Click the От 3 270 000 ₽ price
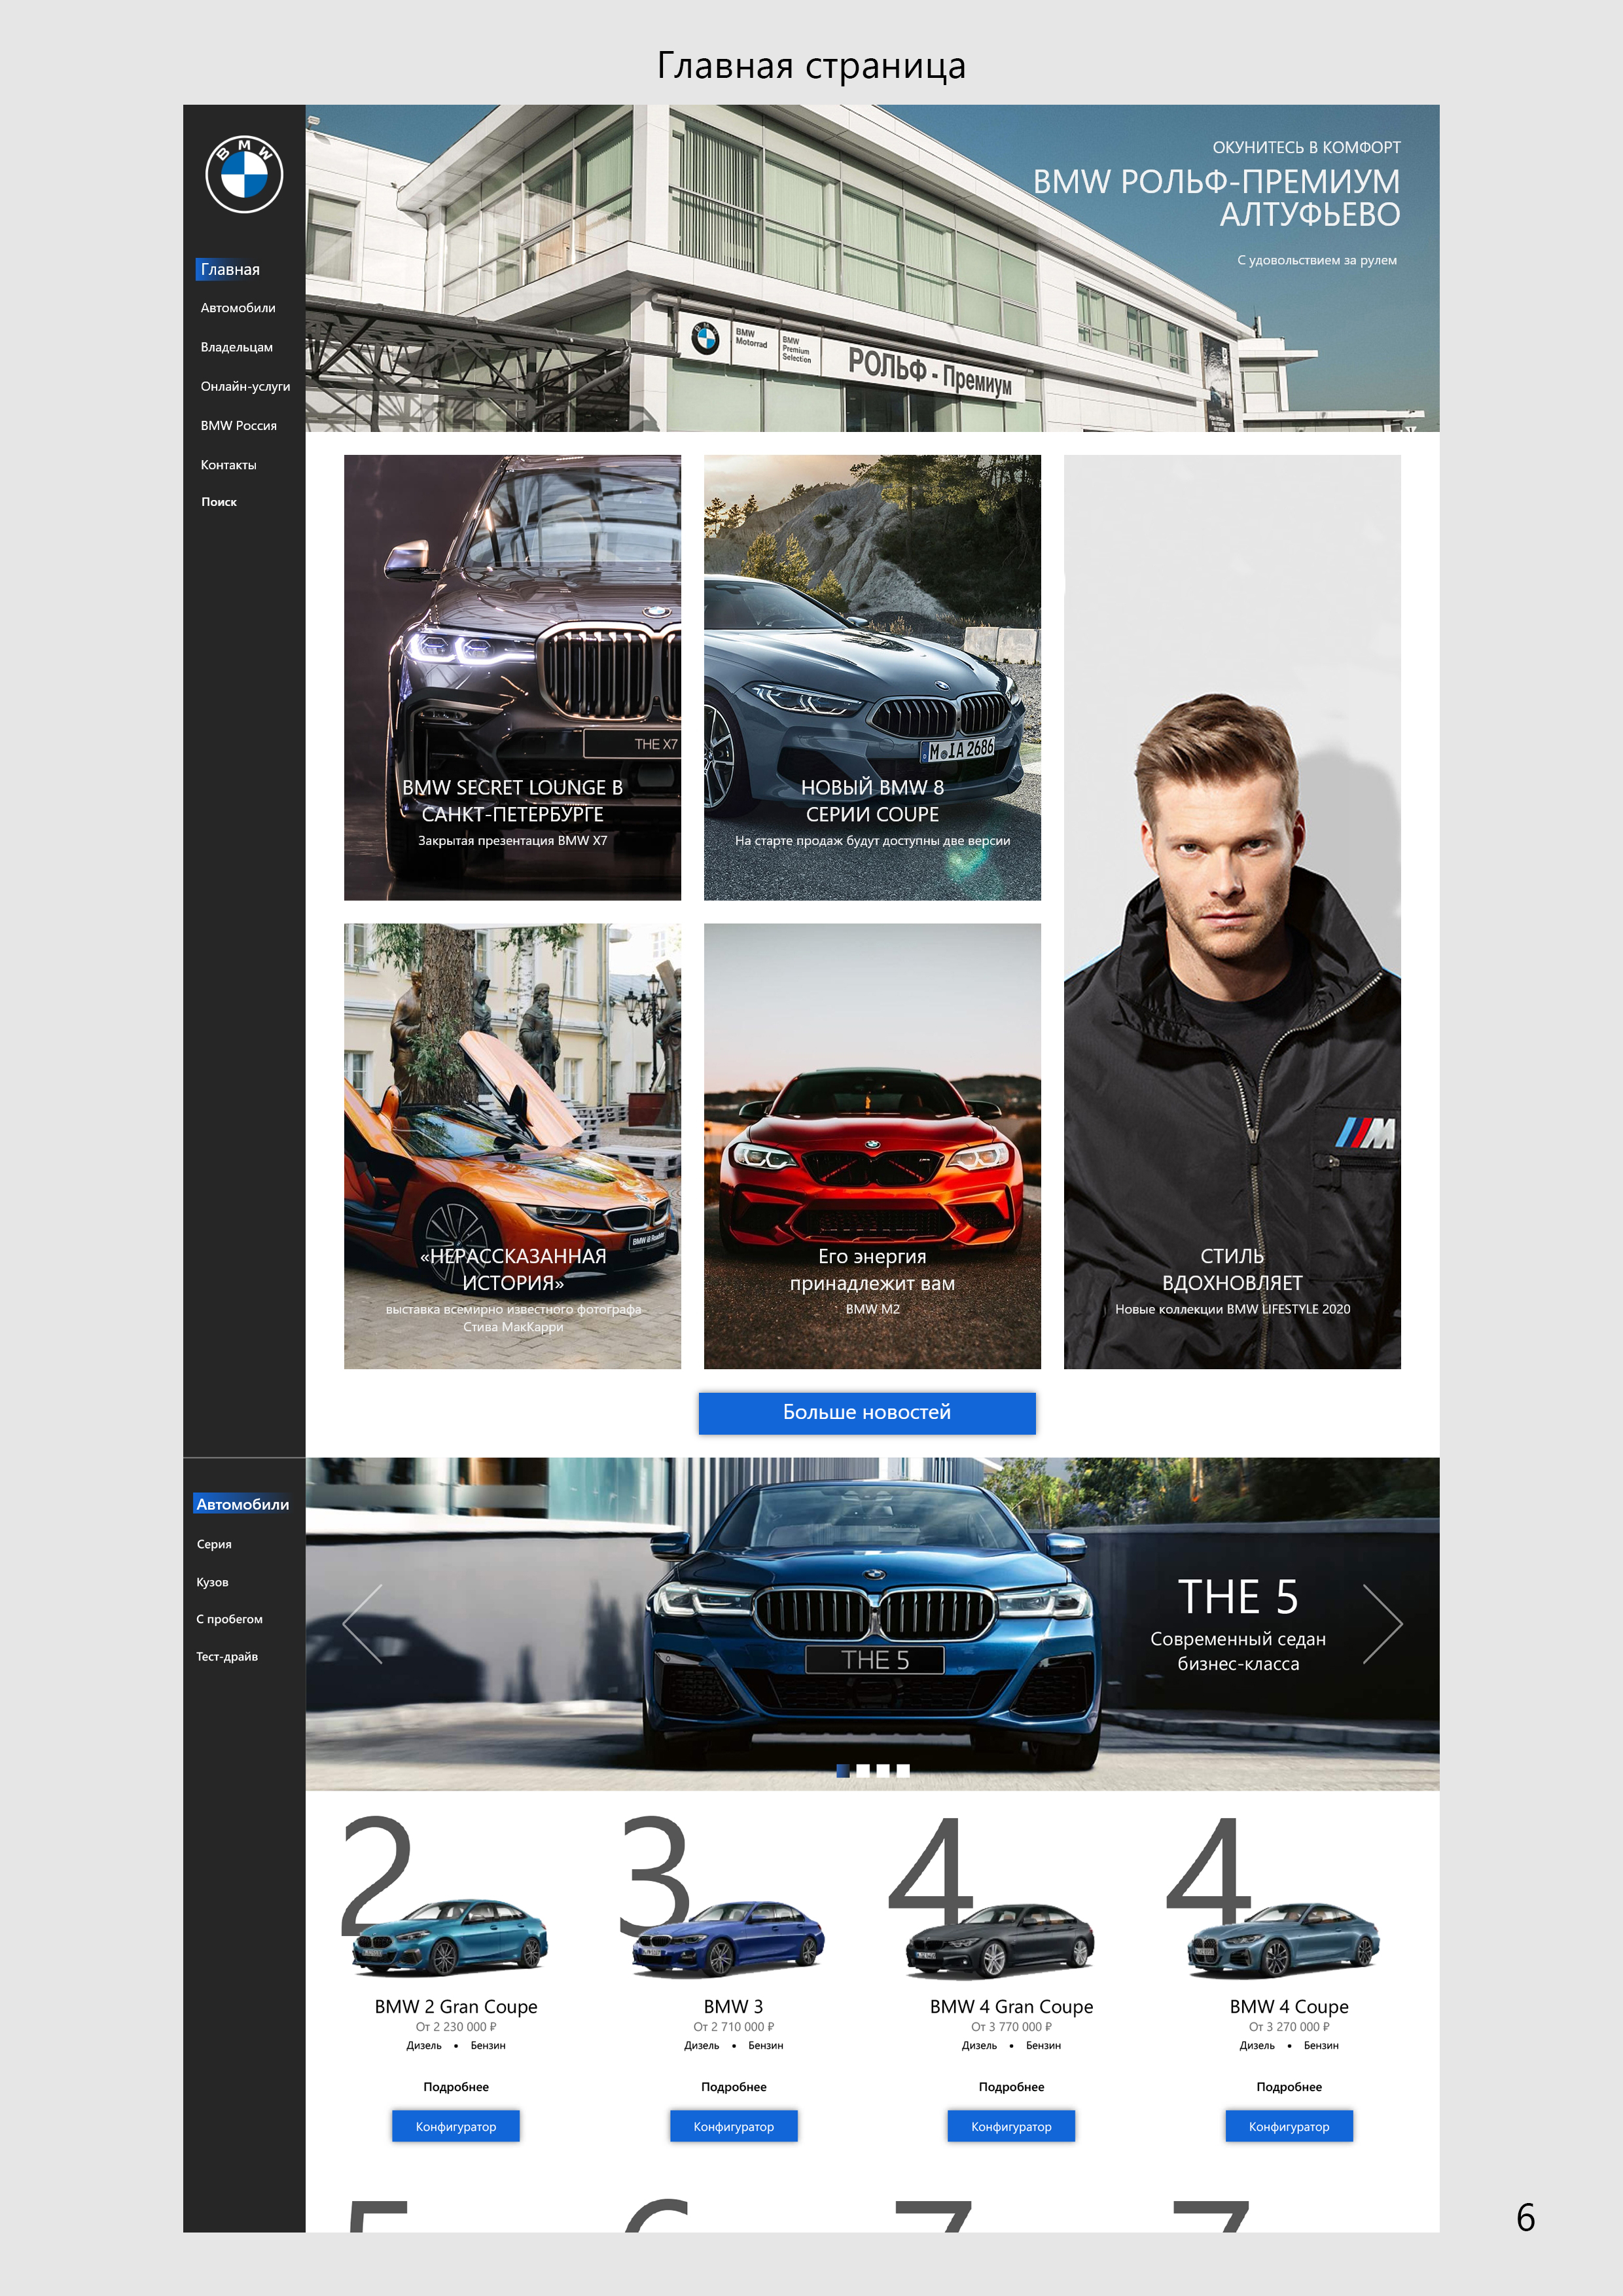 1289,2027
